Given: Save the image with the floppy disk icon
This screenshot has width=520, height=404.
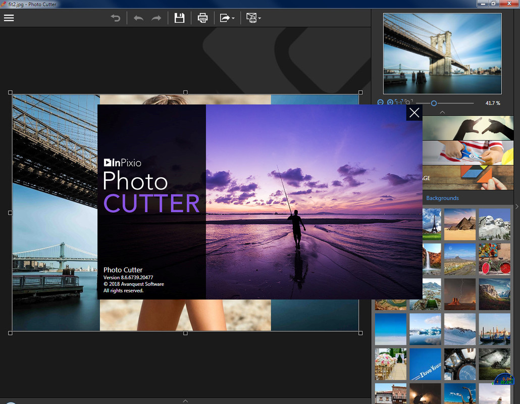Looking at the screenshot, I should (x=179, y=18).
